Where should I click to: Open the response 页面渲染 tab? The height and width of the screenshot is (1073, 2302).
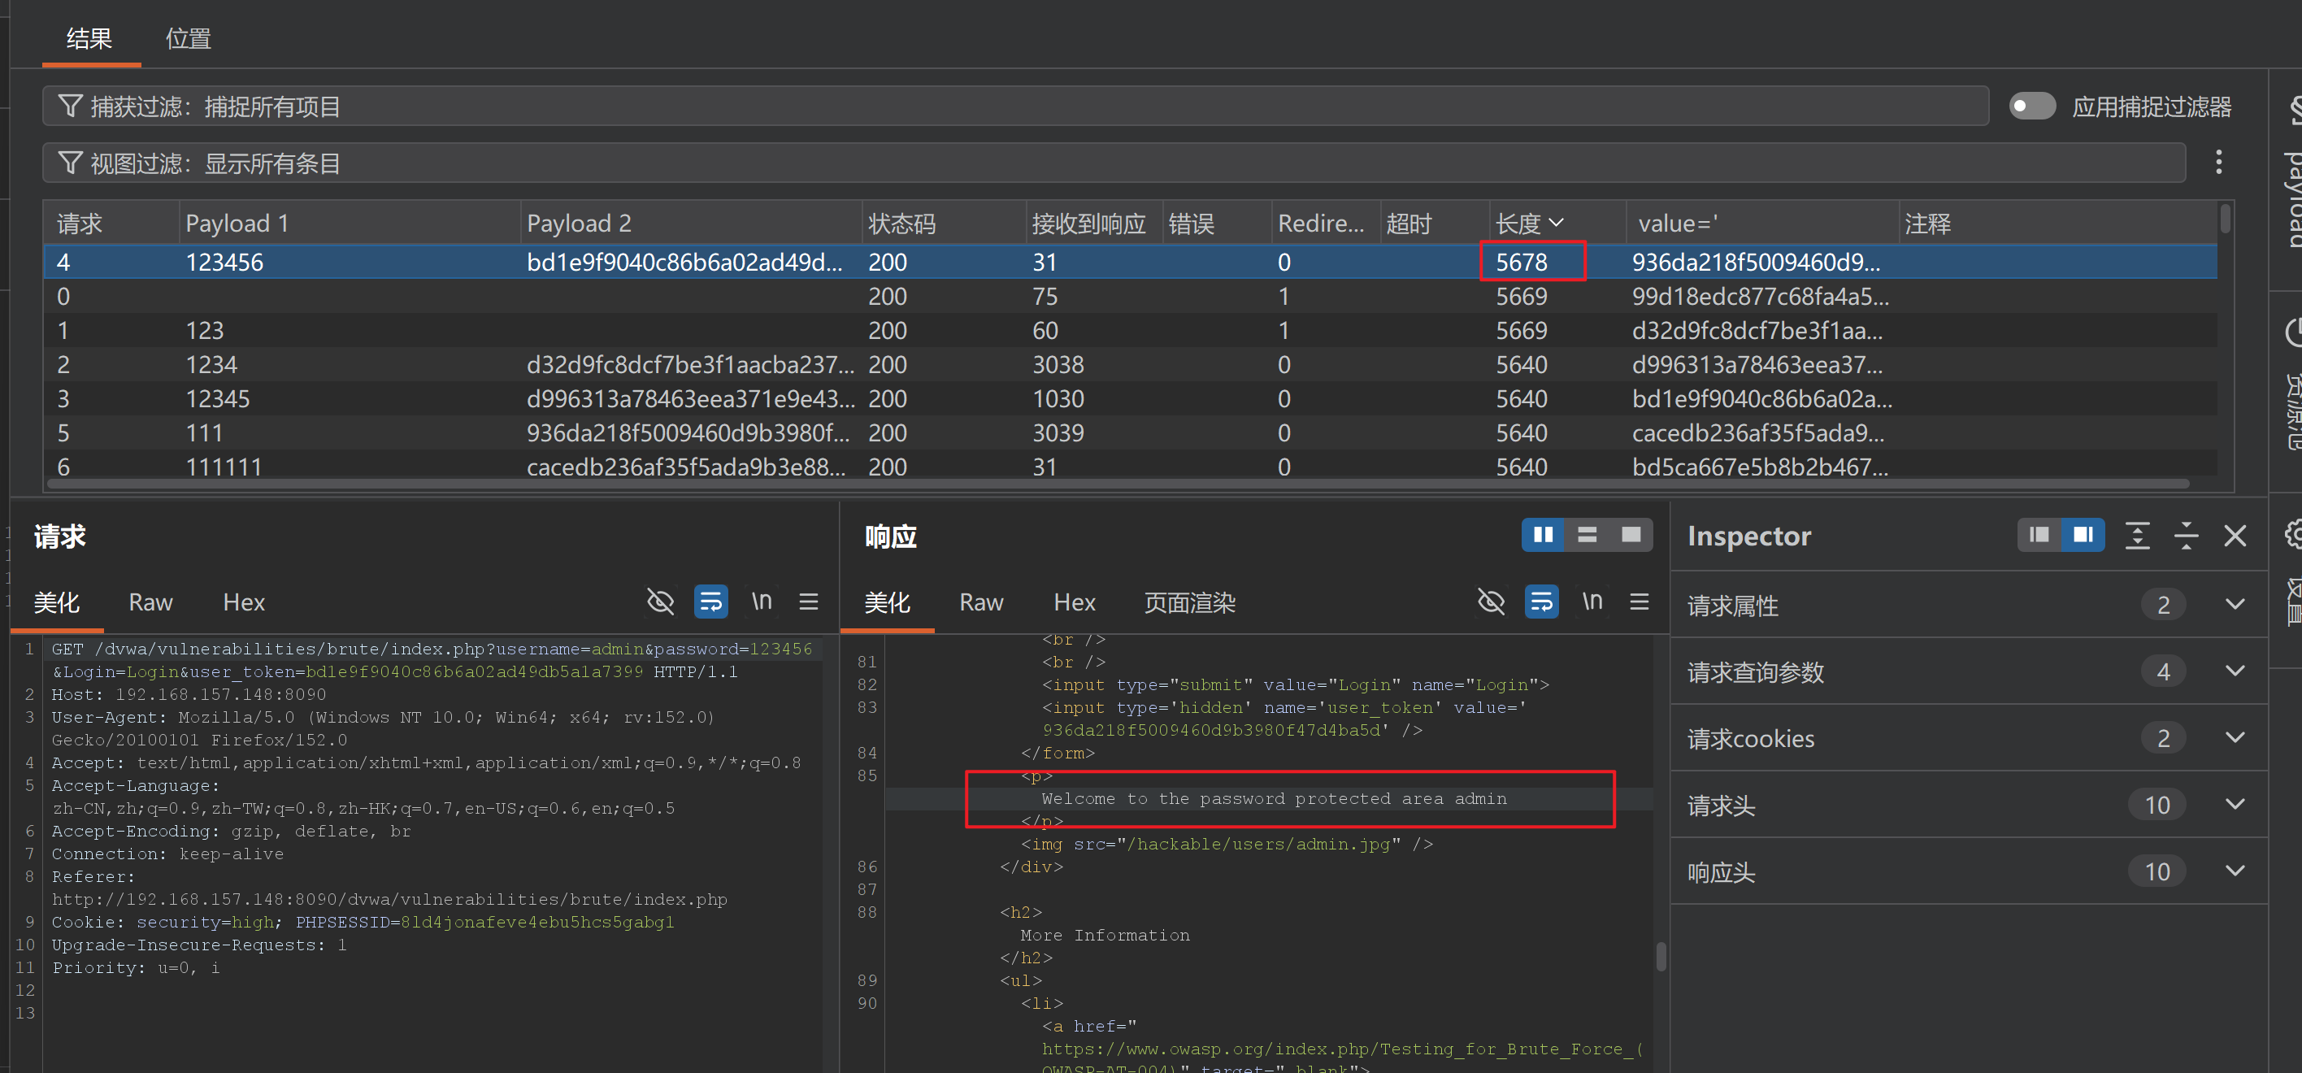pyautogui.click(x=1189, y=602)
